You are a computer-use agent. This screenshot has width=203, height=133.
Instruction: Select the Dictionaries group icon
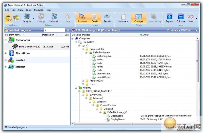coord(11,40)
